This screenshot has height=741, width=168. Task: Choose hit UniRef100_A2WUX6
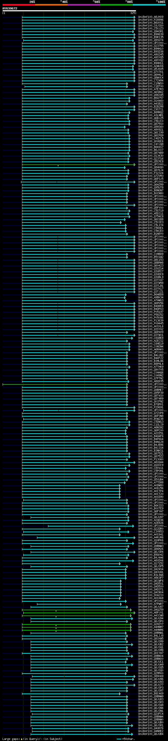[151, 66]
